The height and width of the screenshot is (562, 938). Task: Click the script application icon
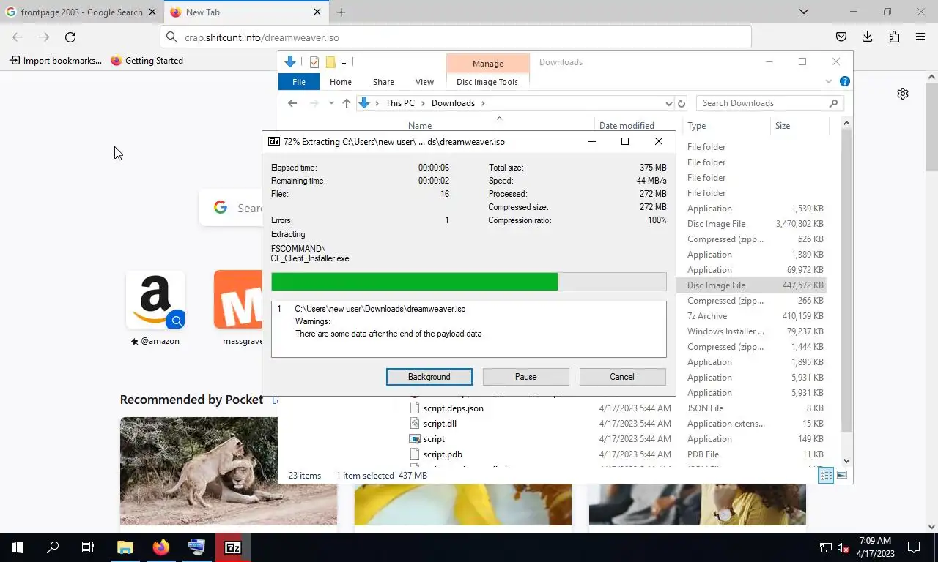pyautogui.click(x=415, y=439)
